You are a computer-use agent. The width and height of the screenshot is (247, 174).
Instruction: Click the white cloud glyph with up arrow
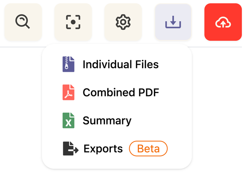[x=223, y=22]
